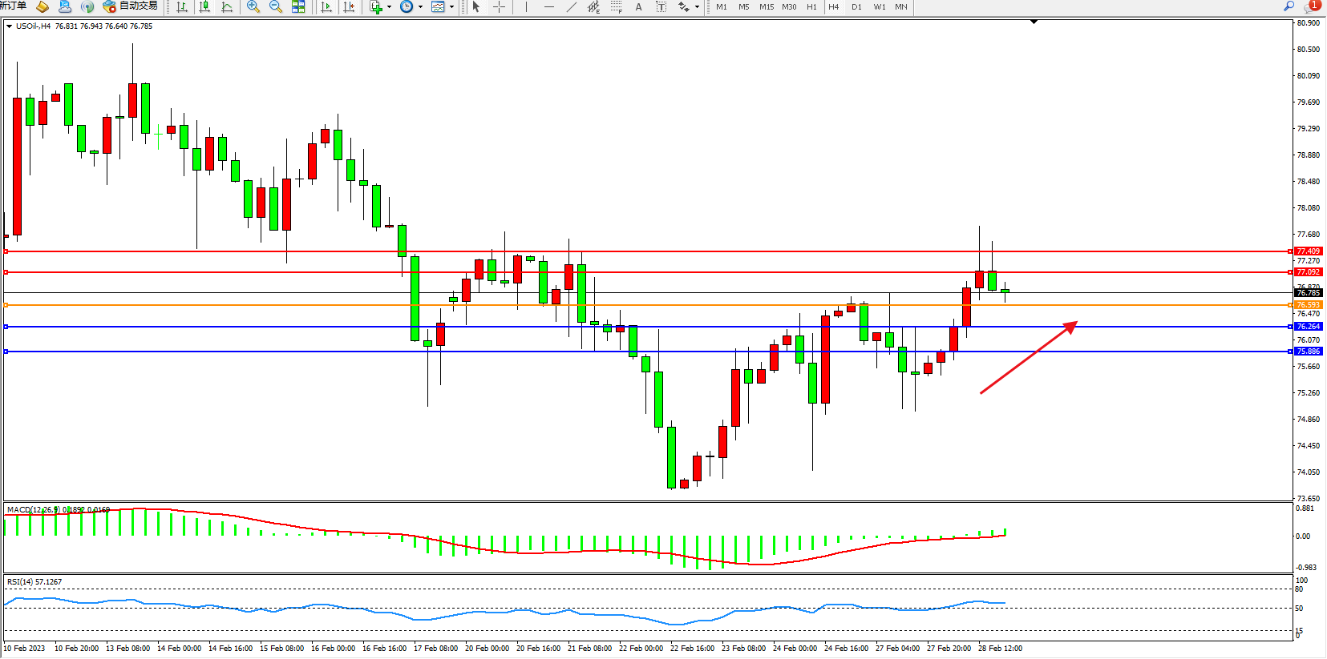Expand the chart templates dropdown arrow

[x=451, y=6]
